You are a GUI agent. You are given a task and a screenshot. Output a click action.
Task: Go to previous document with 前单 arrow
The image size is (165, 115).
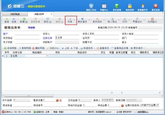coord(7,20)
